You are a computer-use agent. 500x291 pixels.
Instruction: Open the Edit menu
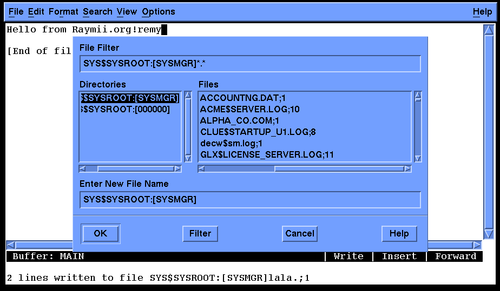(36, 11)
